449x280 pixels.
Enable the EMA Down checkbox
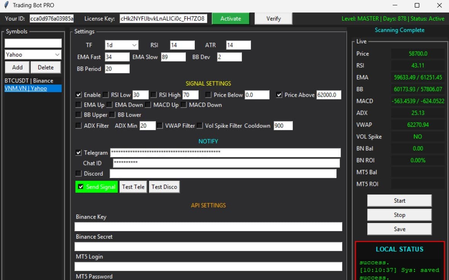click(x=109, y=105)
